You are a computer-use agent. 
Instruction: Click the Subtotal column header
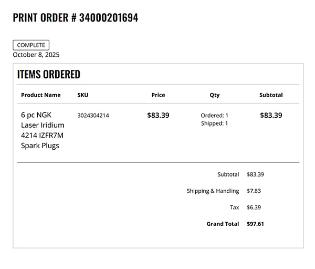[271, 95]
